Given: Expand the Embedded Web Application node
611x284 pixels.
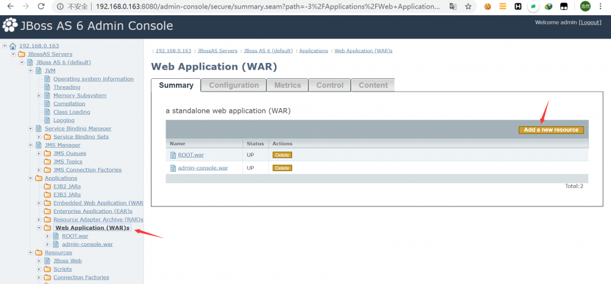Looking at the screenshot, I should pyautogui.click(x=39, y=203).
